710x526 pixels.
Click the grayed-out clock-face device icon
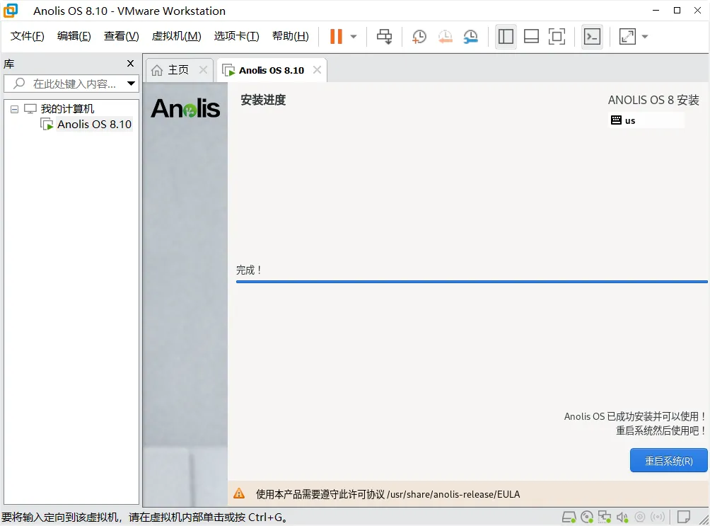point(640,517)
